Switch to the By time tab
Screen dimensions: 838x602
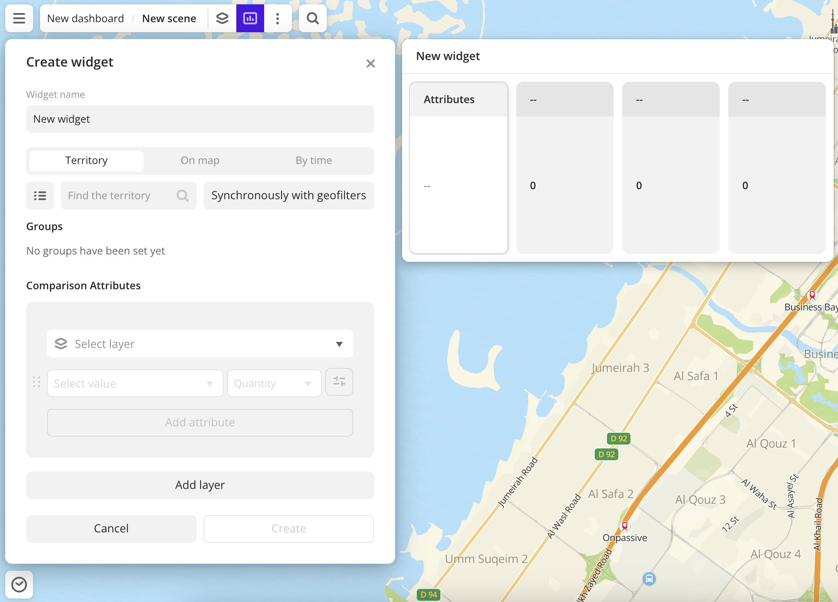coord(313,161)
